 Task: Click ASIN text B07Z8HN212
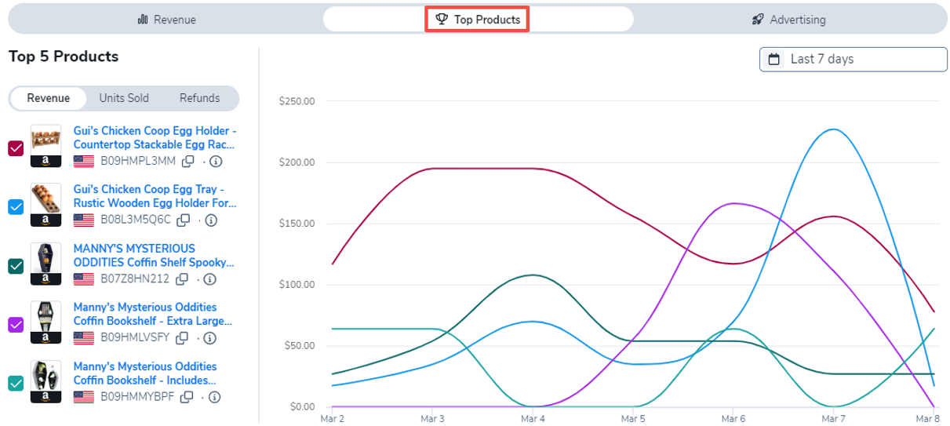pos(134,279)
